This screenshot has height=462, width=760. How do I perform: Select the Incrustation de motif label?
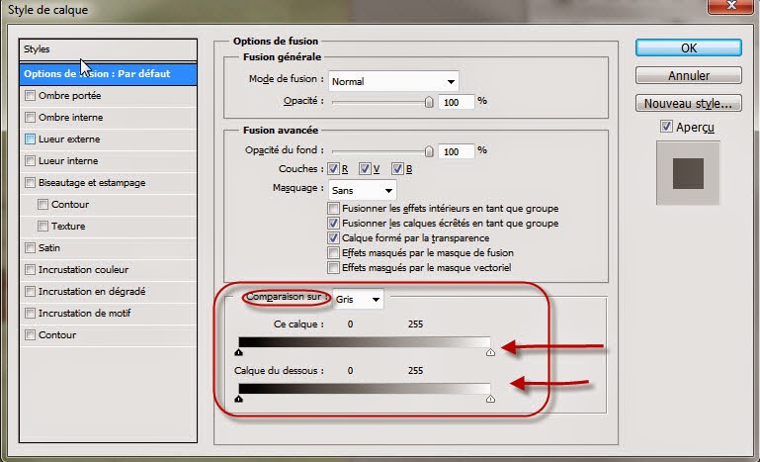coord(85,314)
